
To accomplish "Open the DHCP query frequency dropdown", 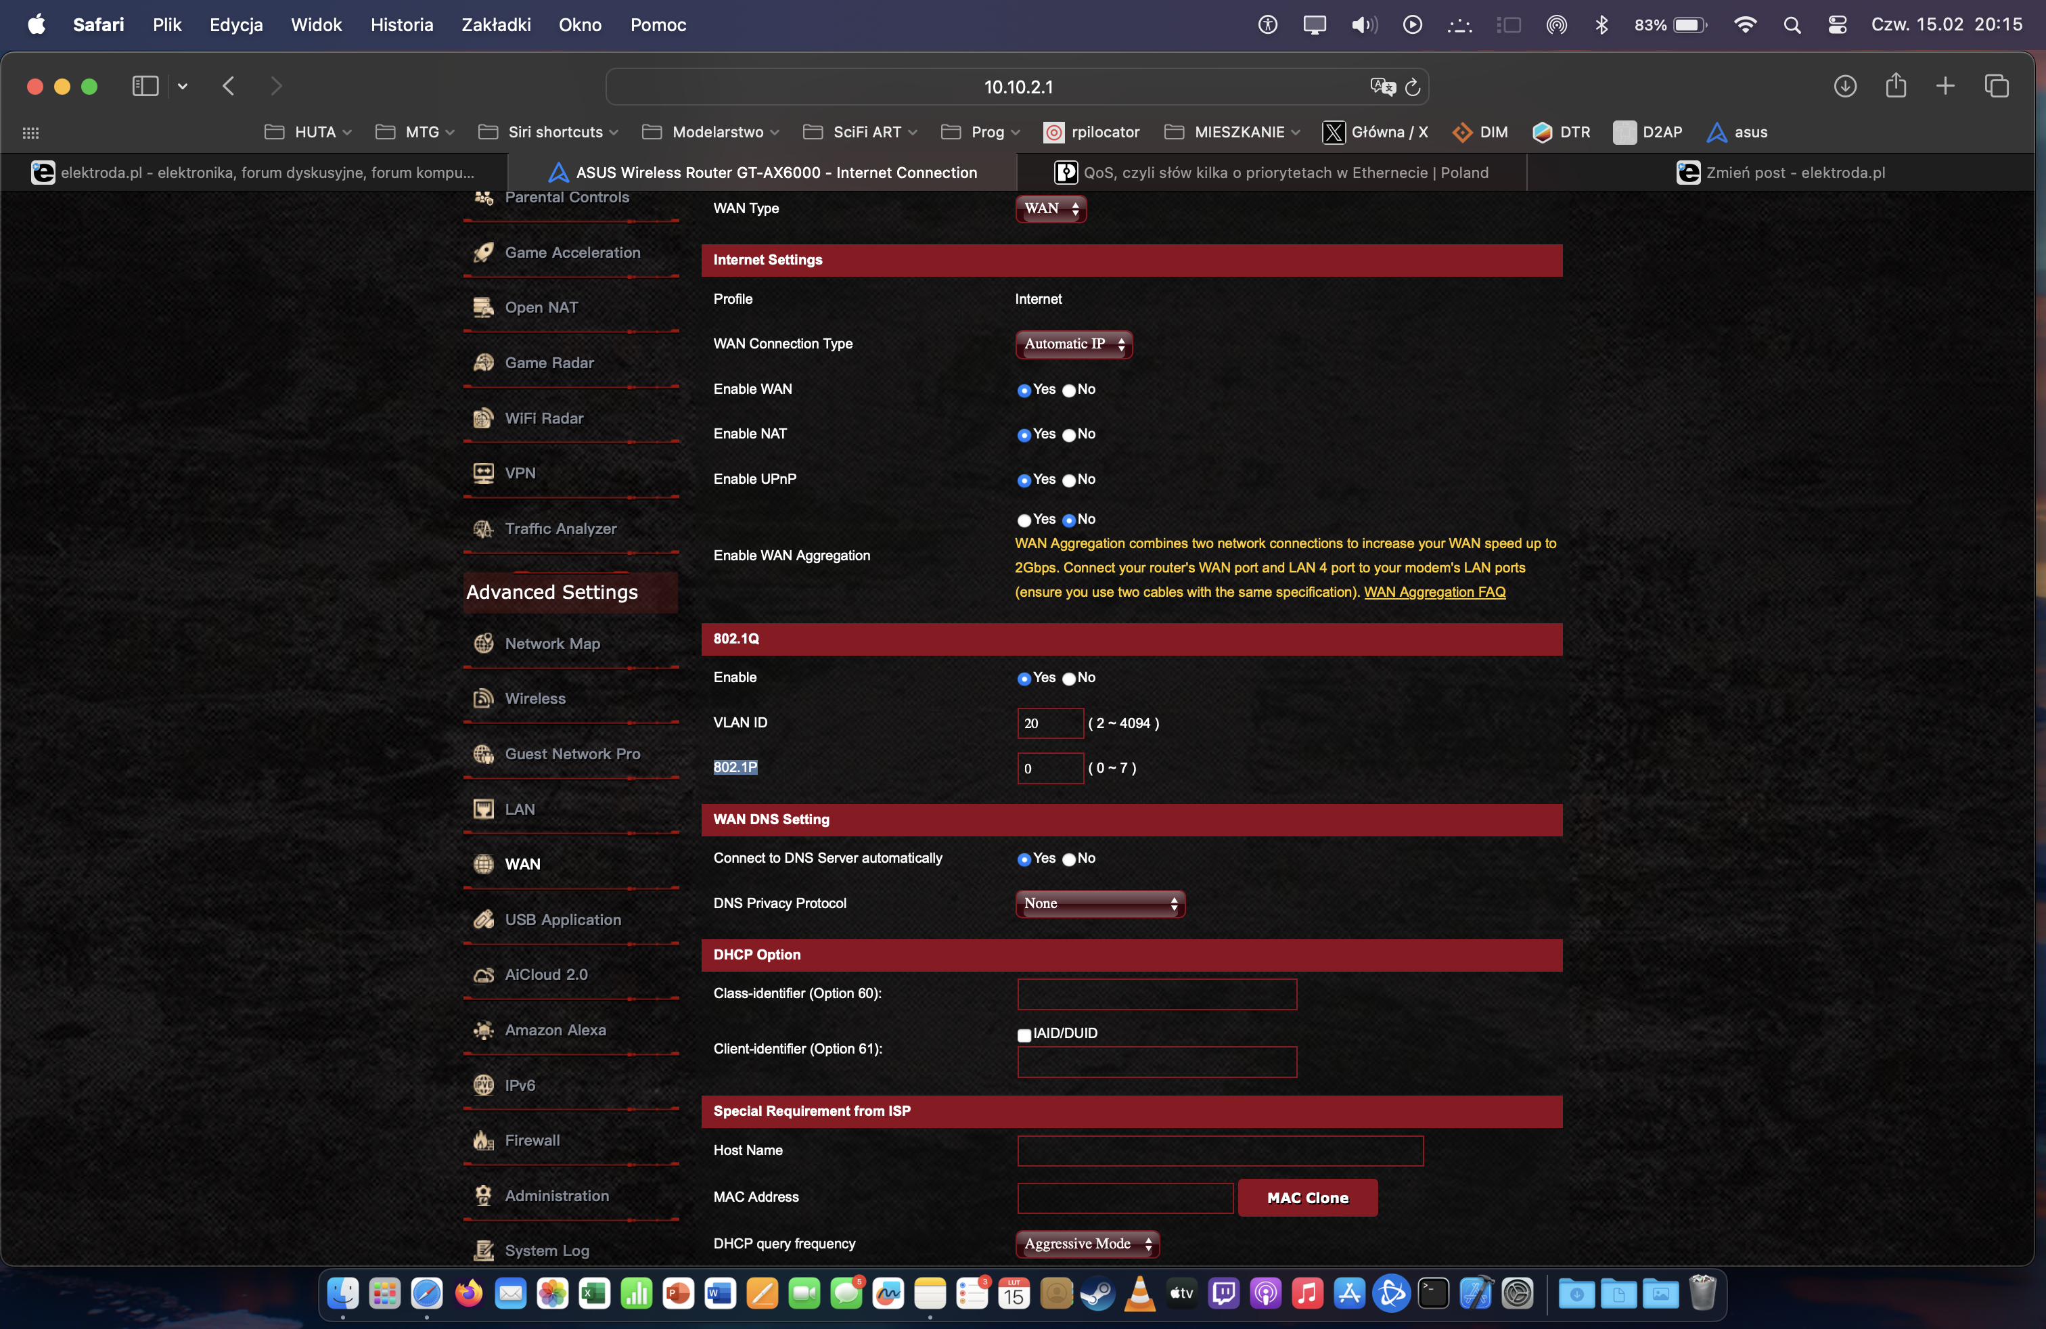I will tap(1087, 1244).
